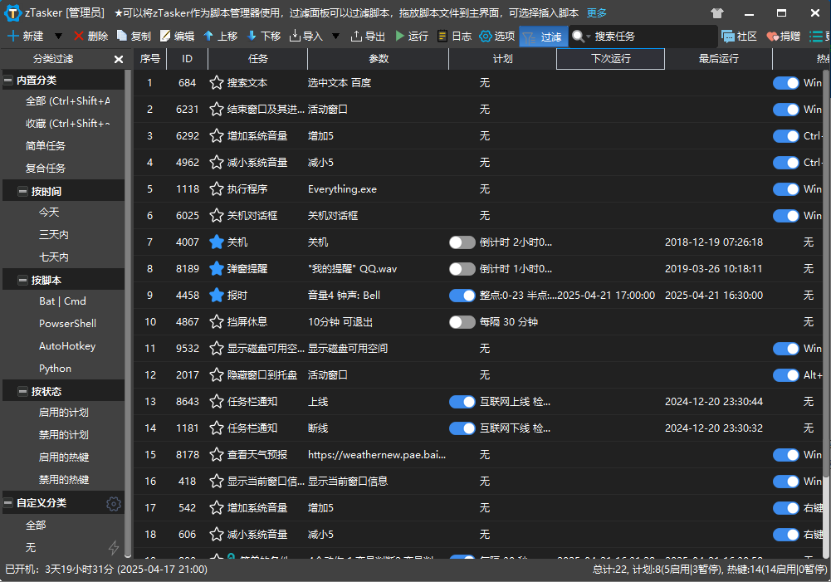Image resolution: width=831 pixels, height=582 pixels.
Task: Run the selected task
Action: coord(415,37)
